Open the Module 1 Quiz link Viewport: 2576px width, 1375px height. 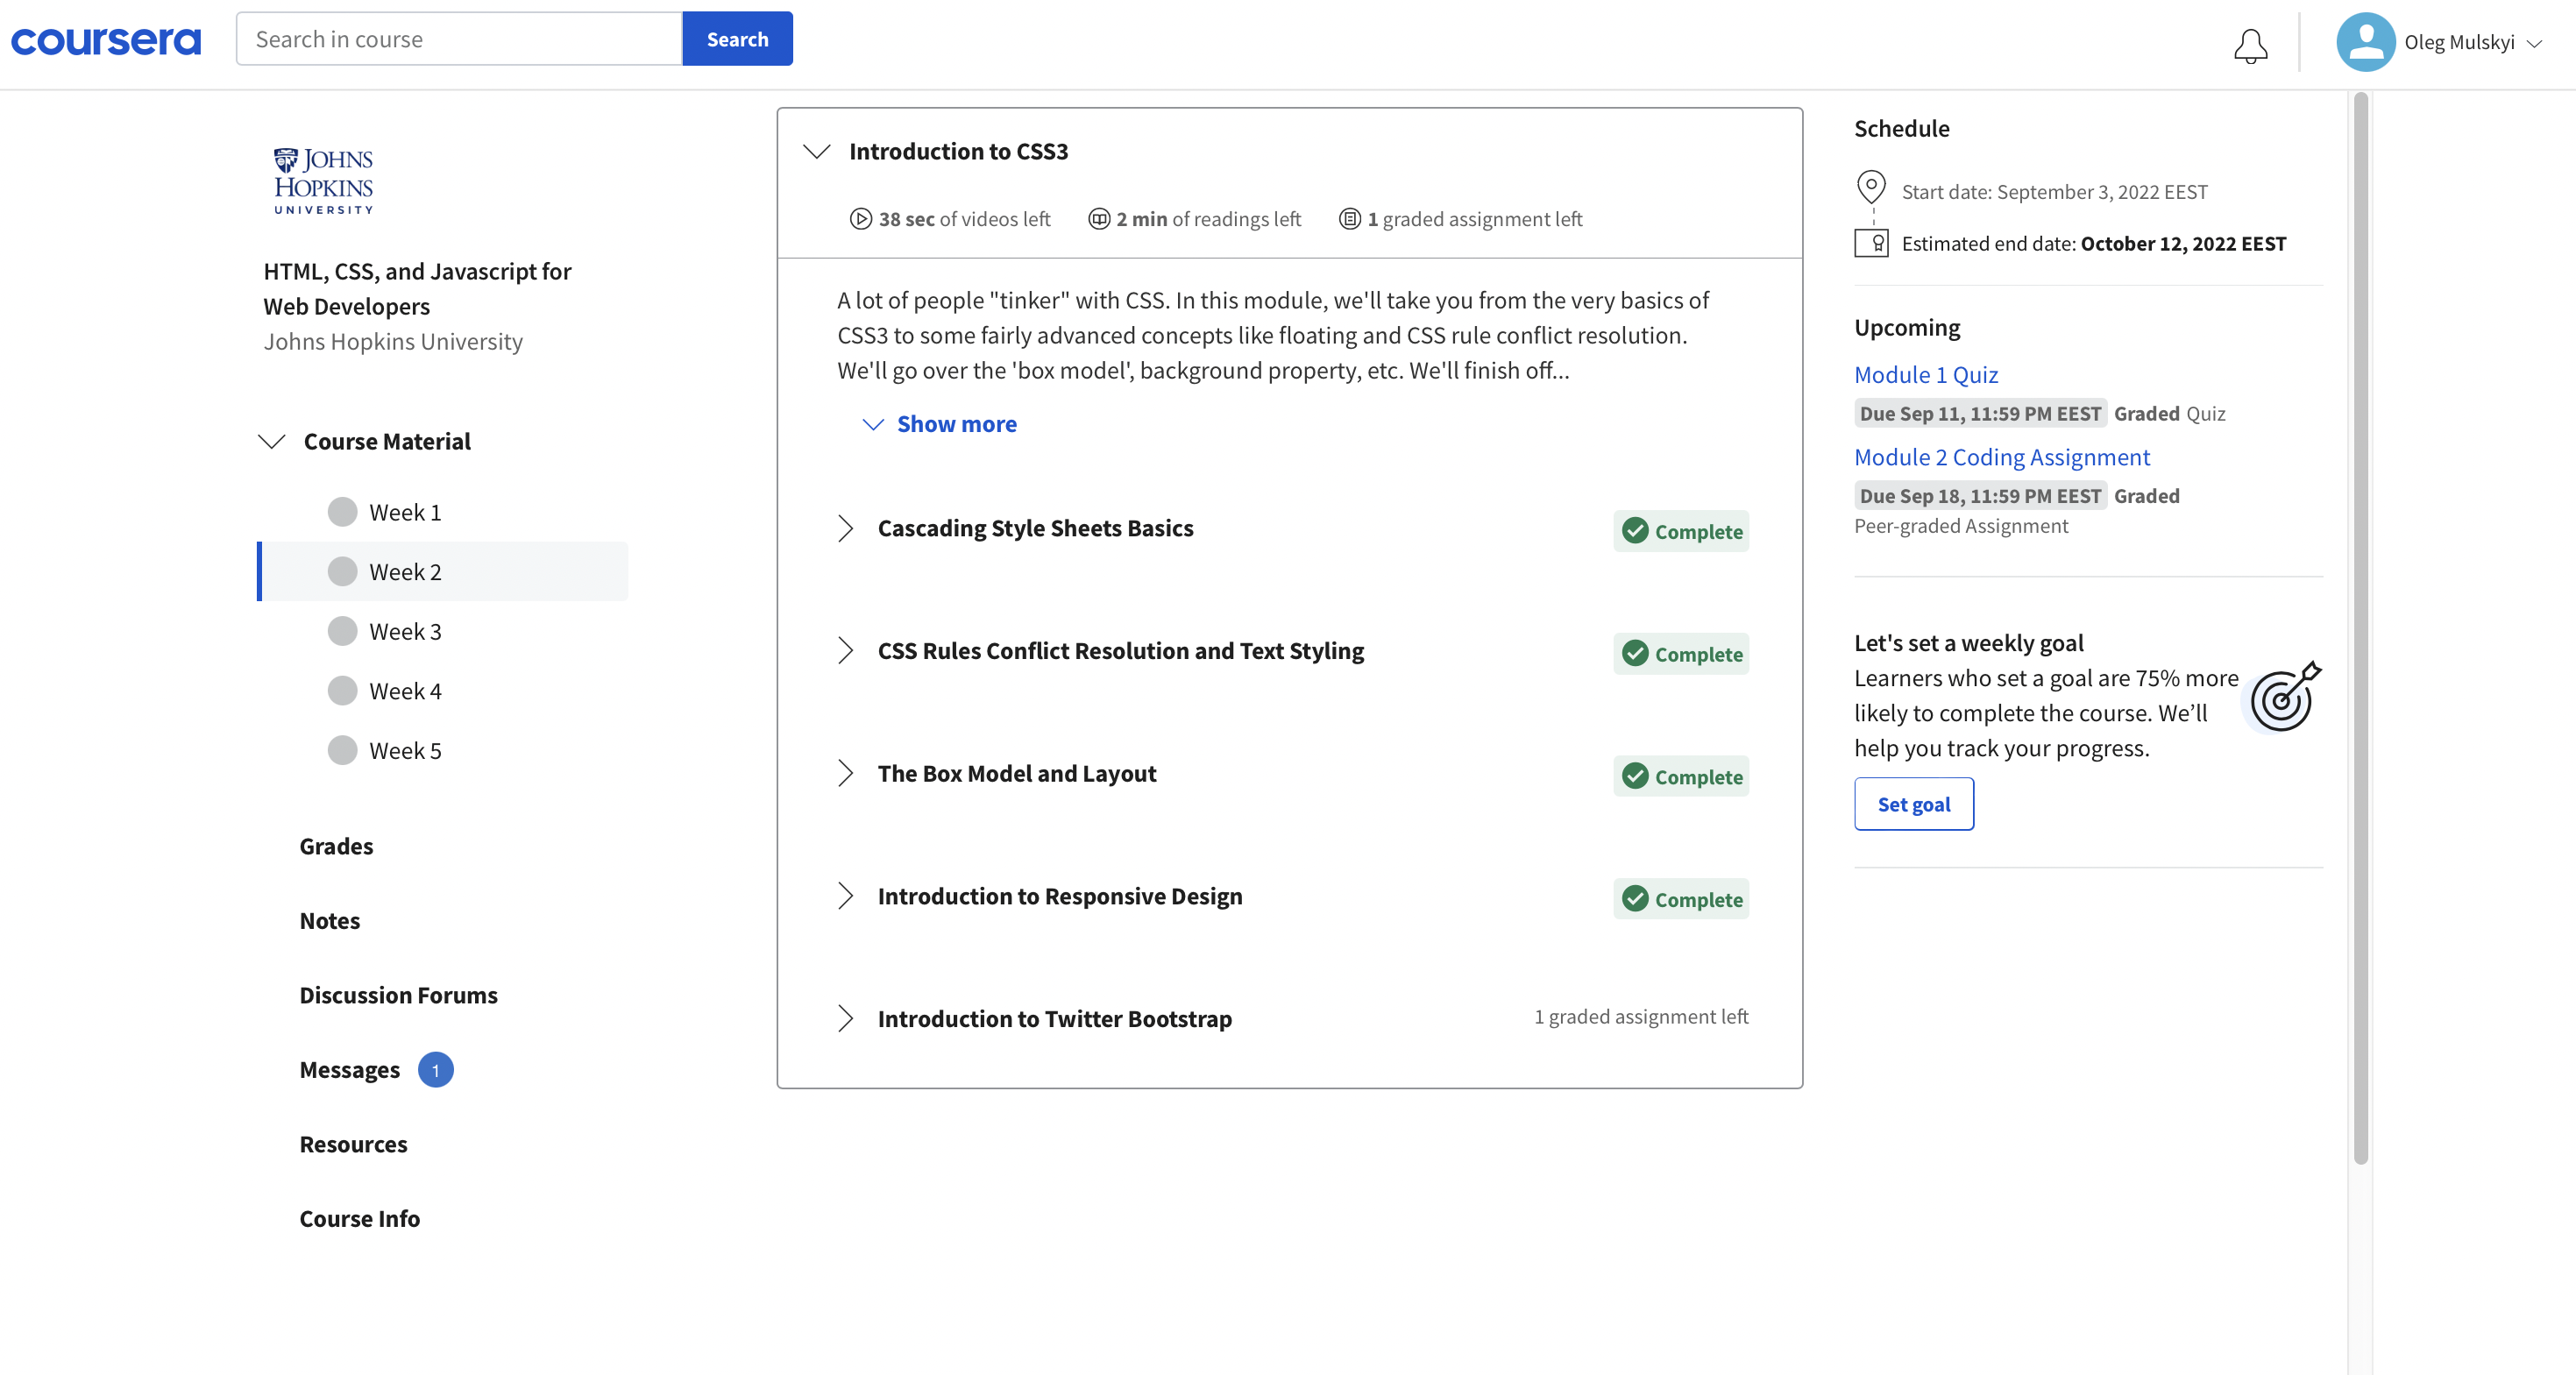tap(1925, 375)
